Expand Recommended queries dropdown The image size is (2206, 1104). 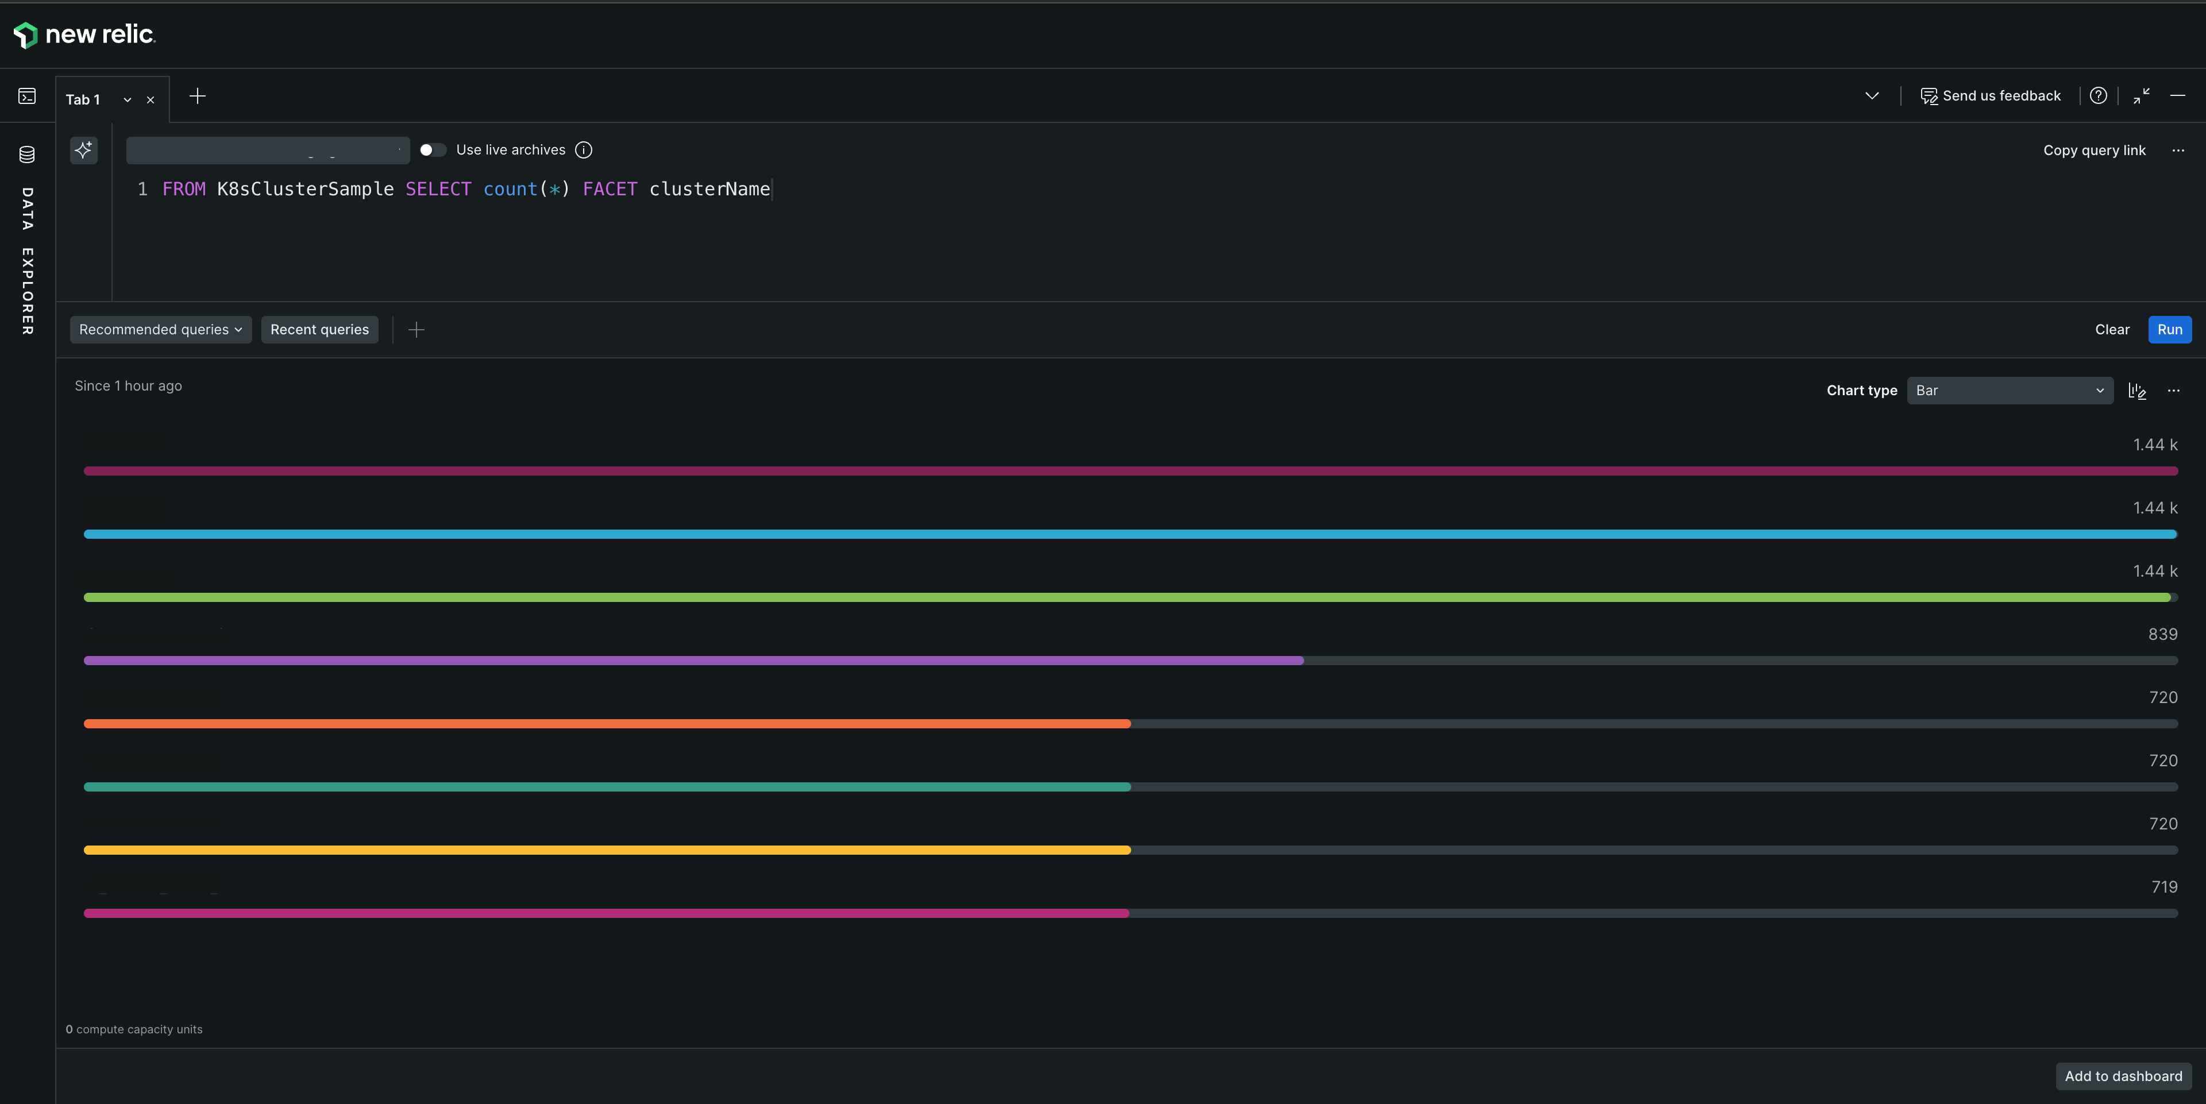(160, 330)
